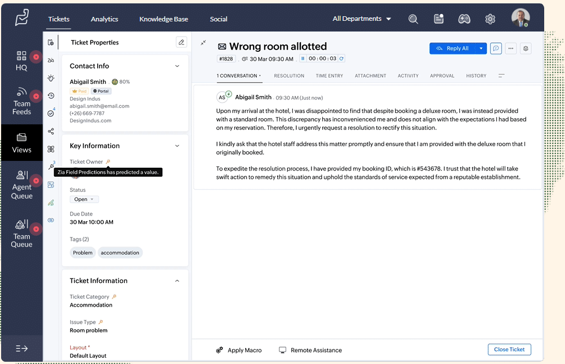The width and height of the screenshot is (565, 364).
Task: Click the Abigail Smith contact name
Action: click(88, 82)
